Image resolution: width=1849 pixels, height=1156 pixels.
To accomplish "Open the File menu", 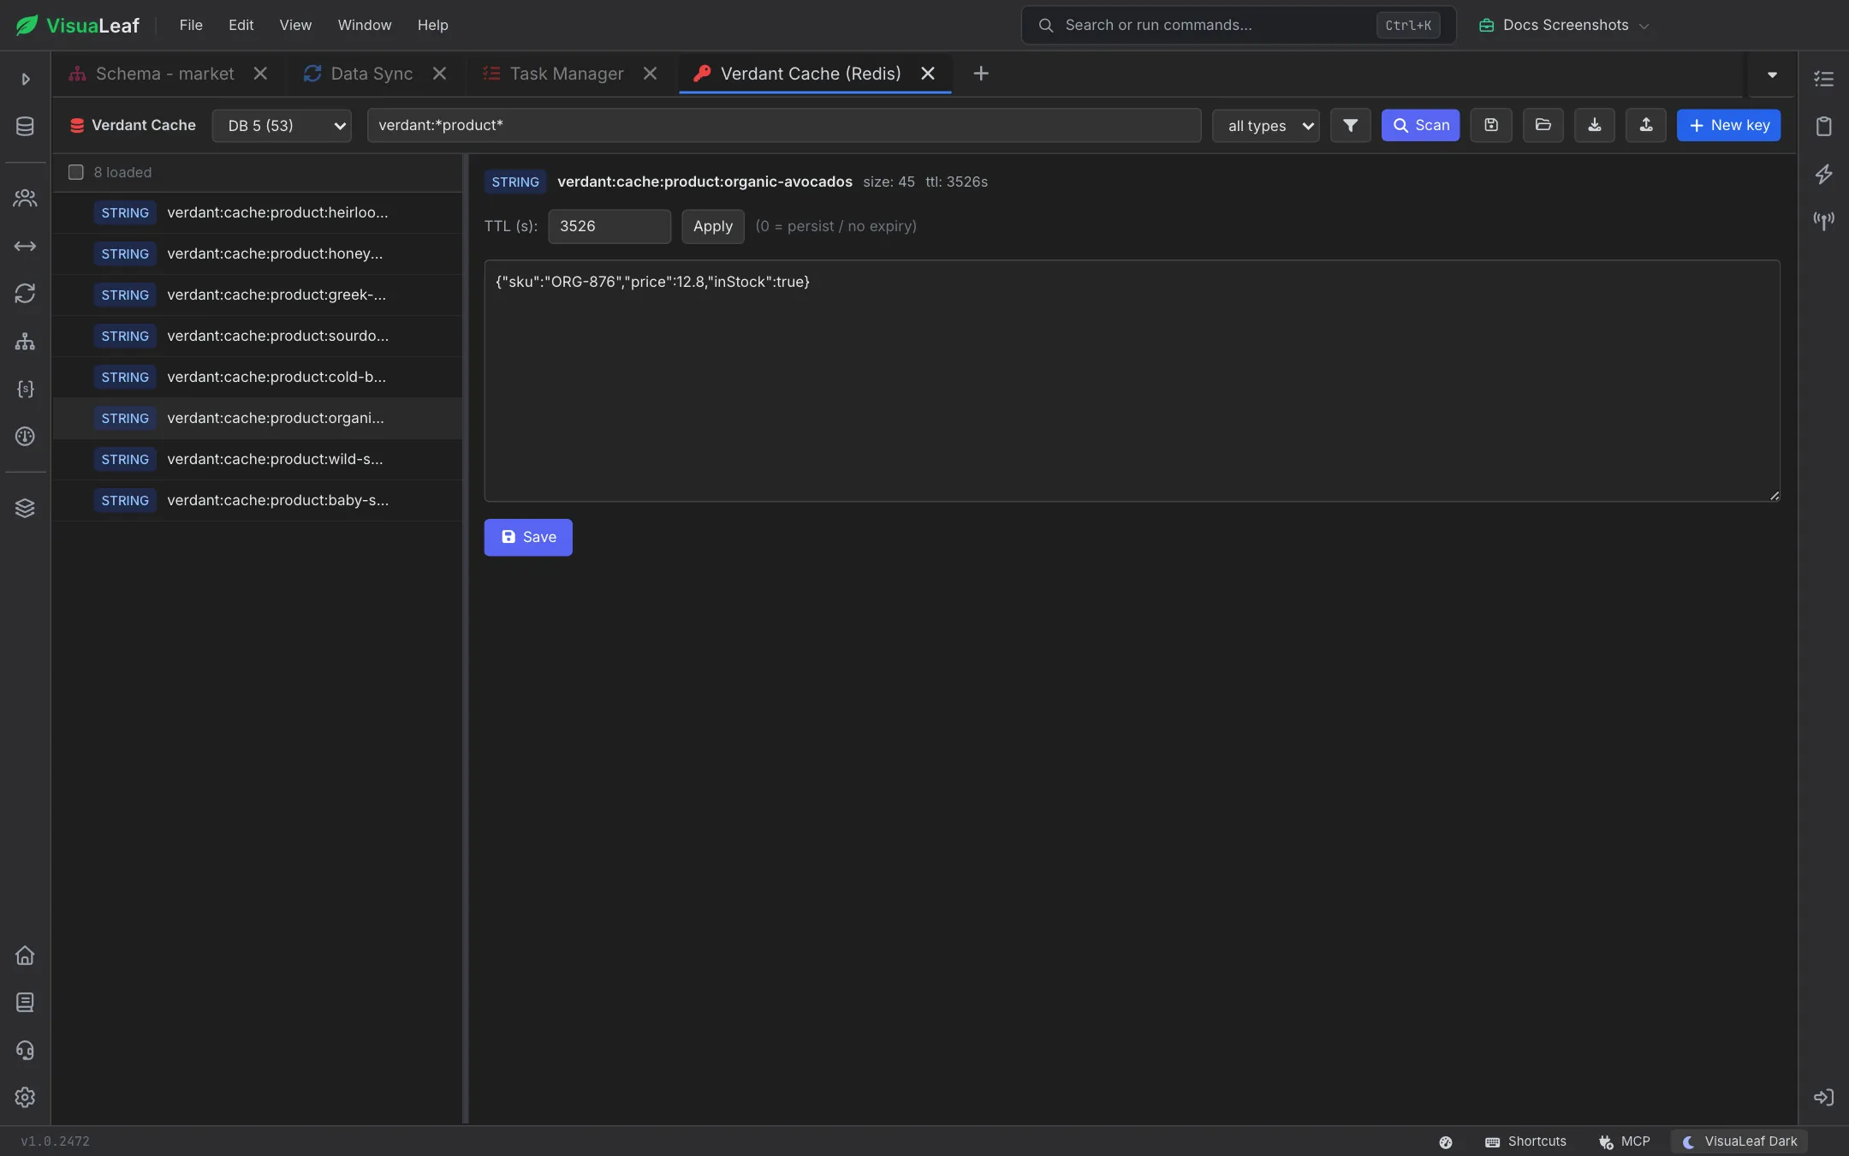I will coord(191,25).
